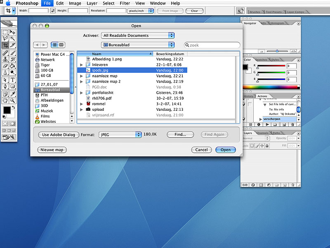This screenshot has height=248, width=330.
Task: Choose the Hand tool
Action: [5, 100]
